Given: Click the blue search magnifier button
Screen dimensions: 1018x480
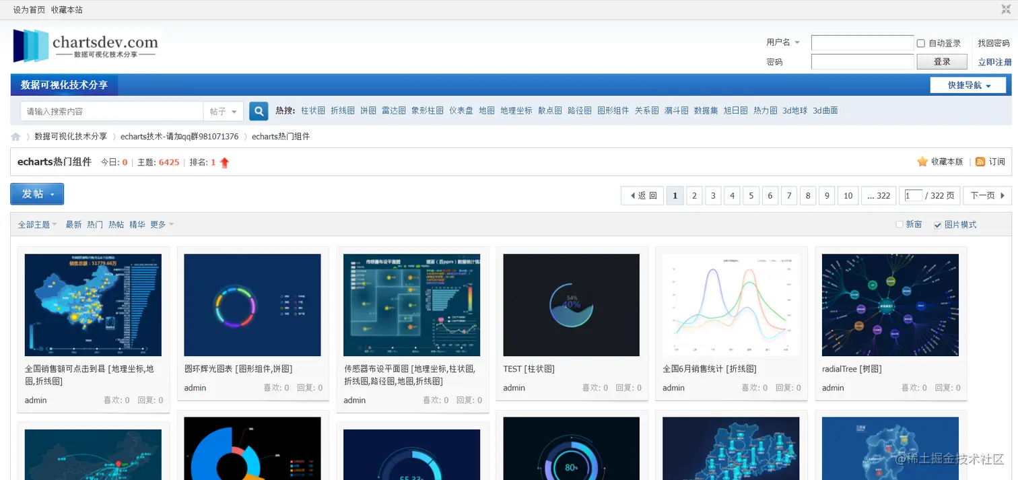Looking at the screenshot, I should (x=259, y=111).
